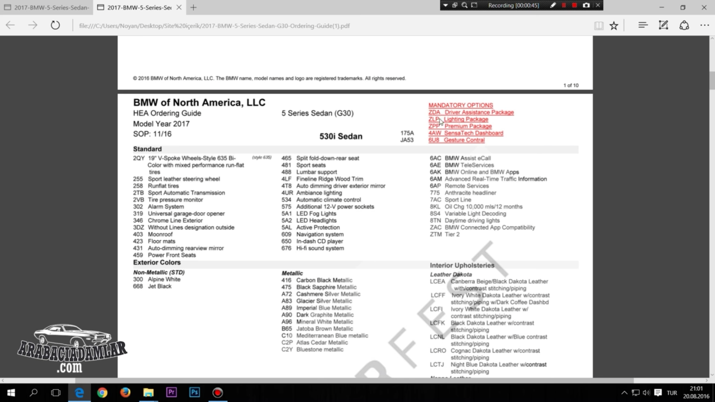Click 'Sport Automatic Transmission' item

pos(187,193)
